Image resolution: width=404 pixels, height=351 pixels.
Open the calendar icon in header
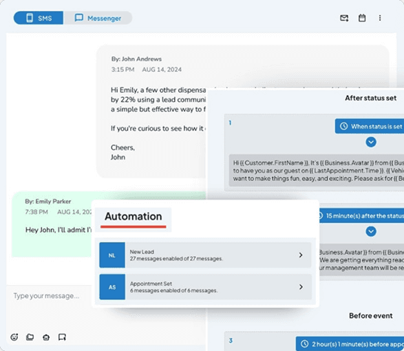(362, 18)
